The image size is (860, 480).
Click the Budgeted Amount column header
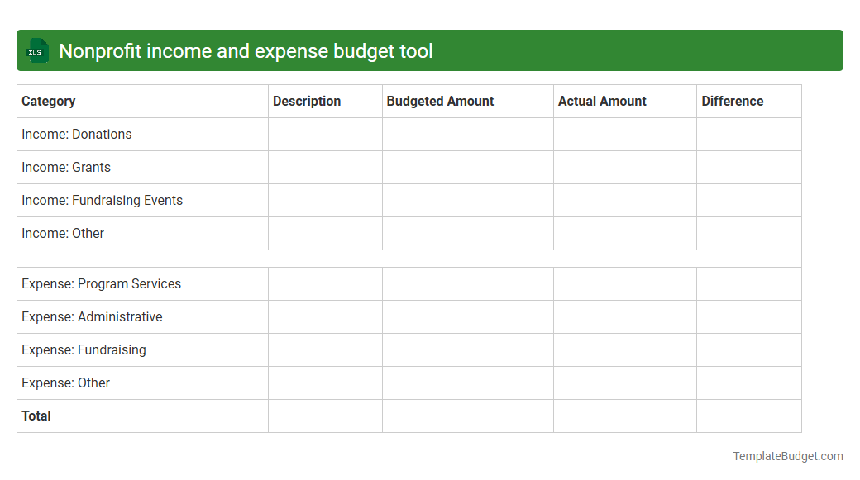point(440,101)
